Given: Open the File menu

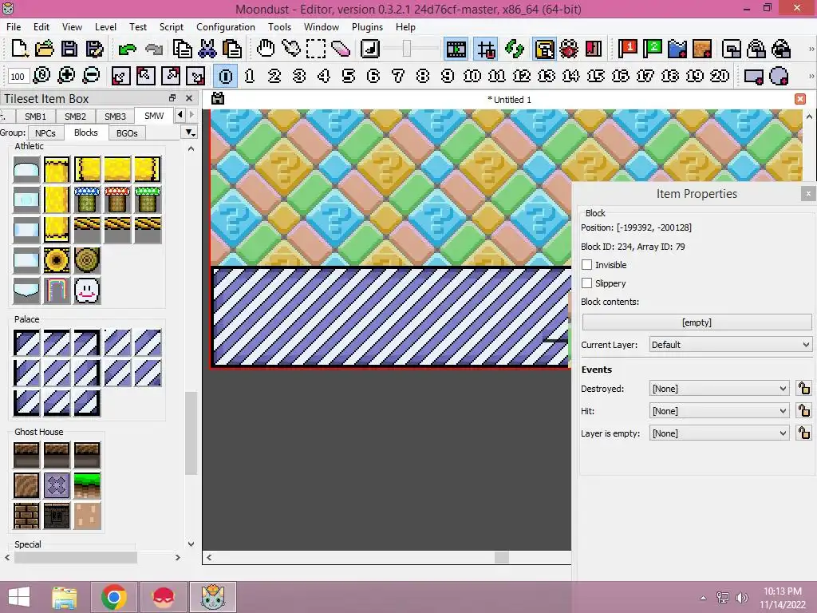Looking at the screenshot, I should tap(14, 26).
